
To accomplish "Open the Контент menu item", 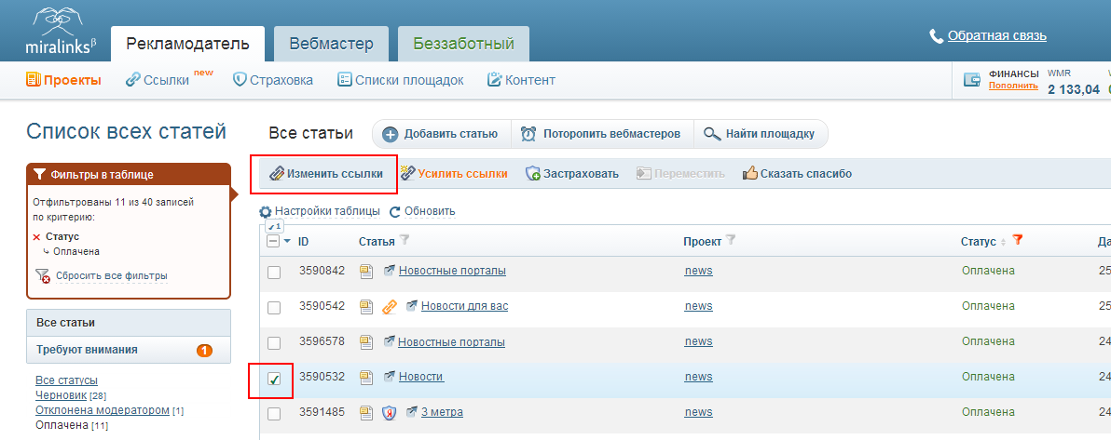I will pyautogui.click(x=522, y=80).
